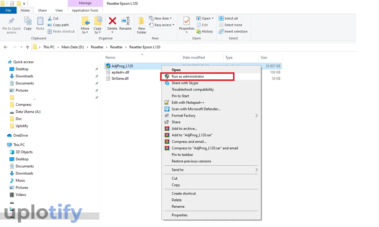Click Select all in ribbon
This screenshot has height=227, width=379.
coord(228,18)
